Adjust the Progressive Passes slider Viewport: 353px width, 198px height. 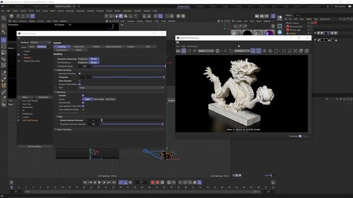pos(129,66)
